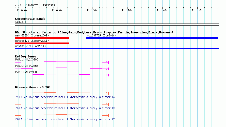Click the 119120k ruler tick label
Viewport: 226px width, 127px height.
click(162, 10)
